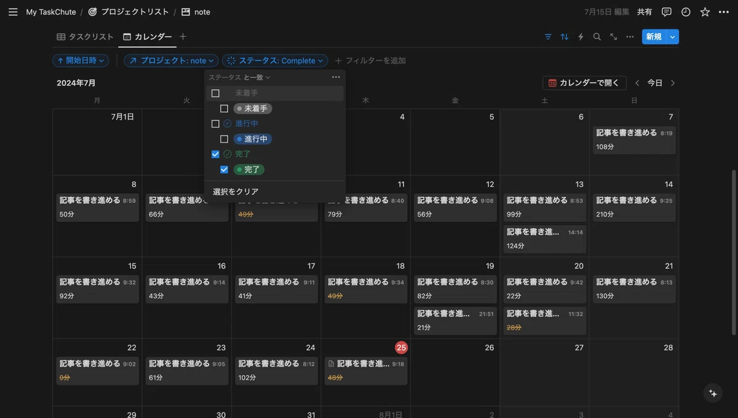Click the page vertical scrollbar
The width and height of the screenshot is (738, 418).
[733, 252]
